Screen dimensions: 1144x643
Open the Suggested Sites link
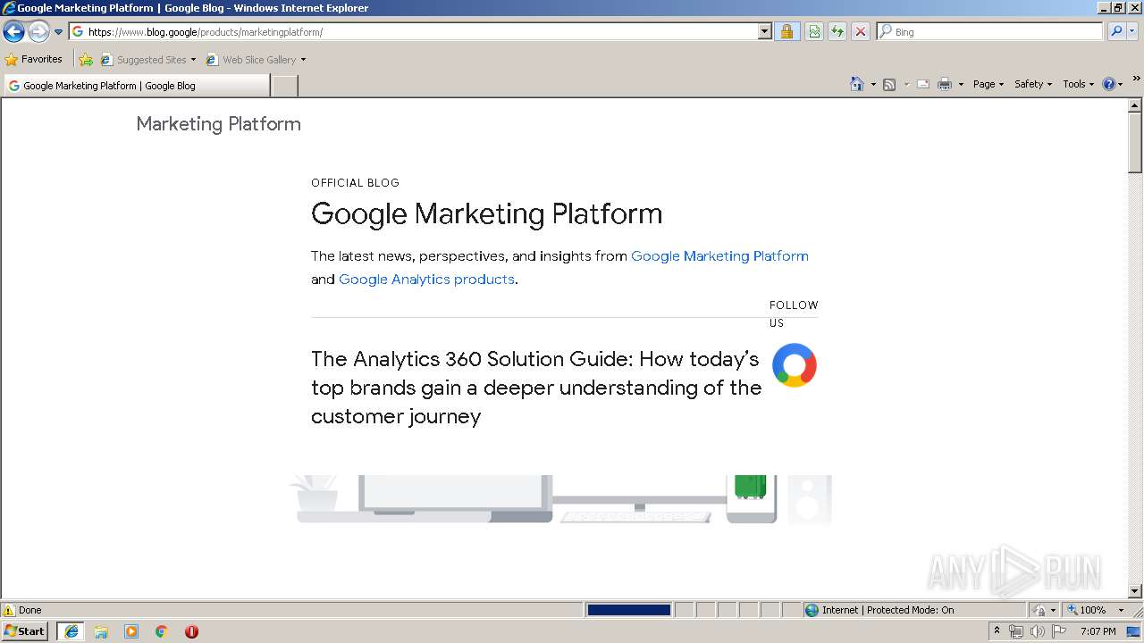coord(147,60)
